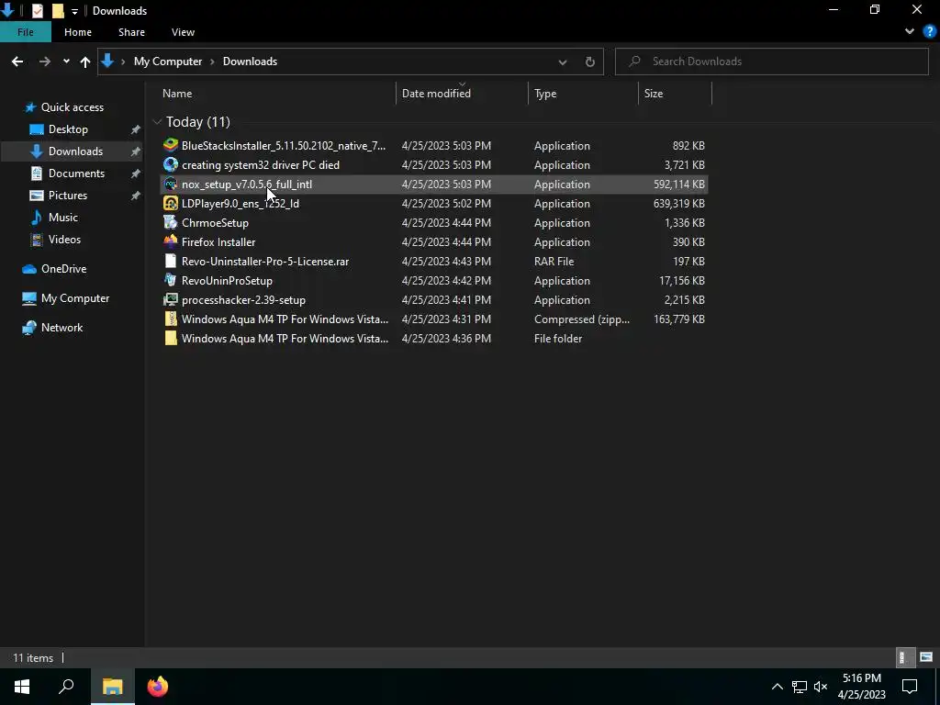Open Firefox from the taskbar

click(158, 687)
